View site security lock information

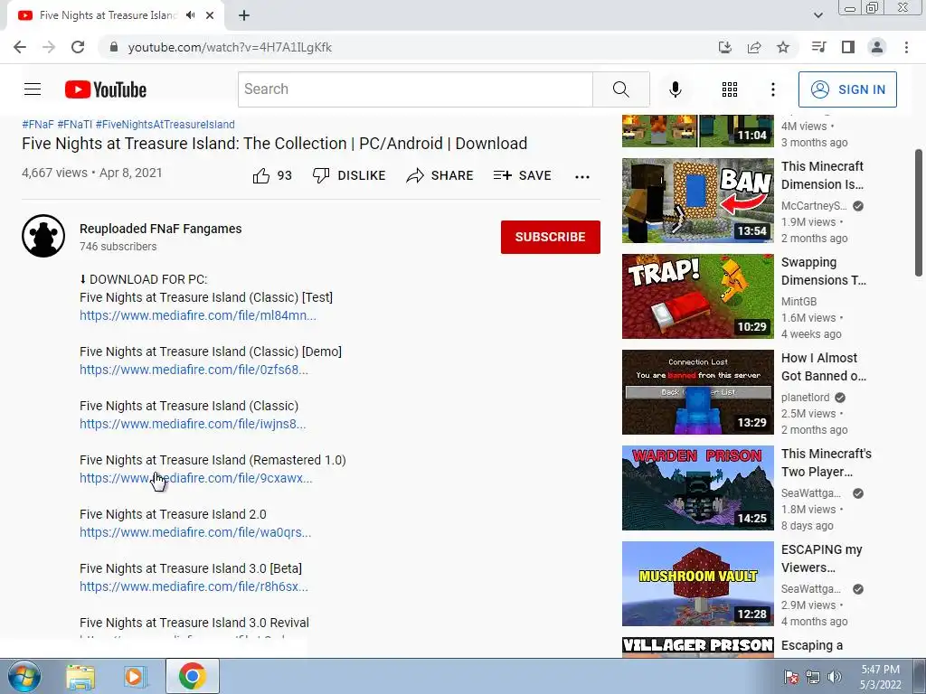tap(115, 47)
